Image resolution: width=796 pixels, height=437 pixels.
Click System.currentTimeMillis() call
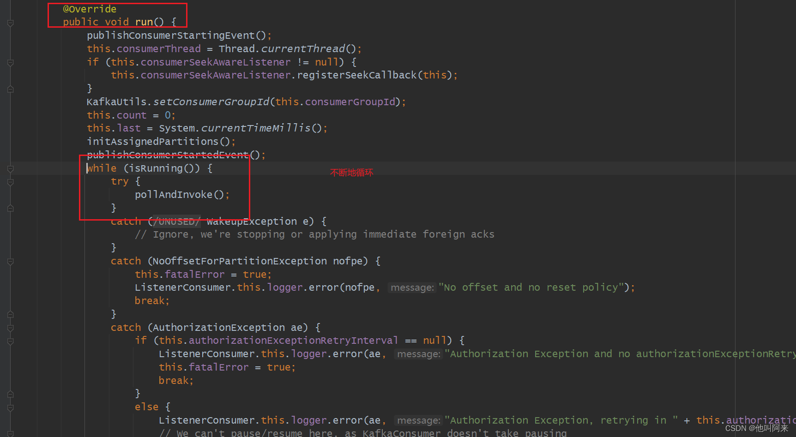point(240,128)
